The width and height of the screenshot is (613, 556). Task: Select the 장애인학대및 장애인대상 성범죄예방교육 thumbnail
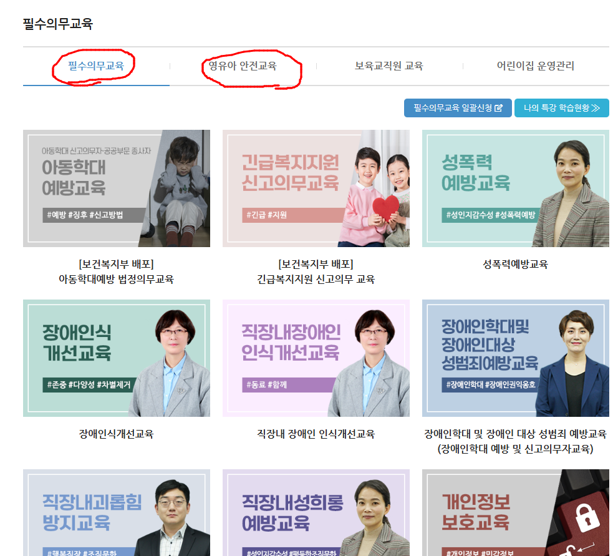(516, 358)
